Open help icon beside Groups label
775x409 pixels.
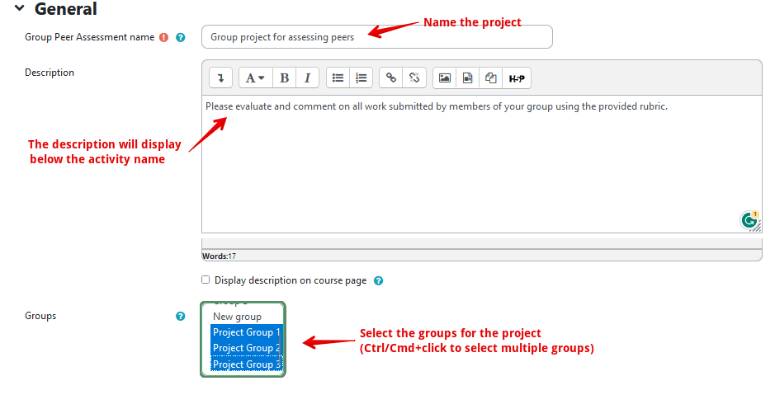pos(181,316)
